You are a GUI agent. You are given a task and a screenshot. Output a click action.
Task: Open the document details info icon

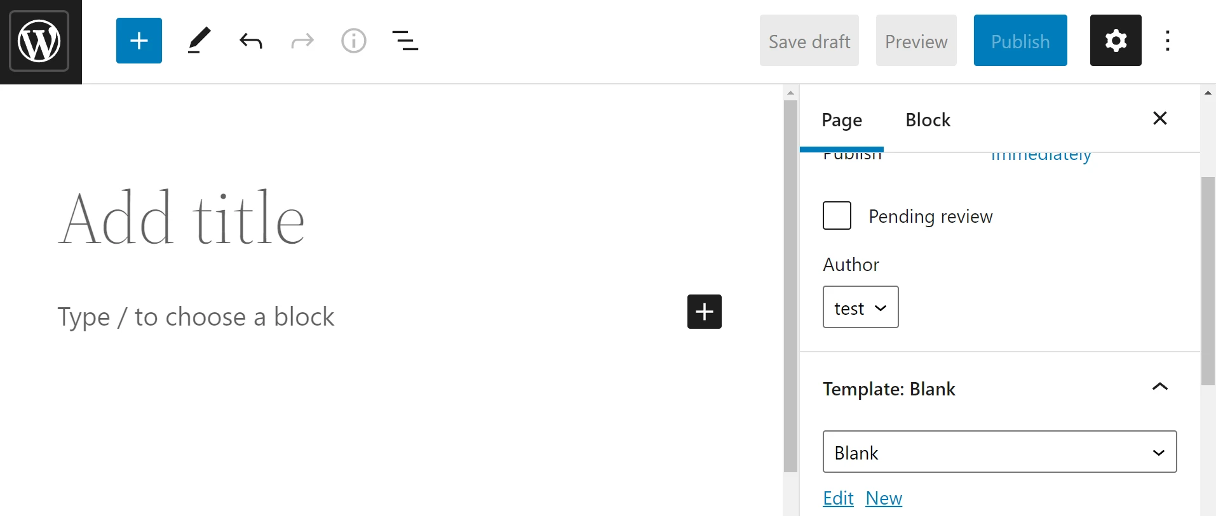(x=353, y=41)
